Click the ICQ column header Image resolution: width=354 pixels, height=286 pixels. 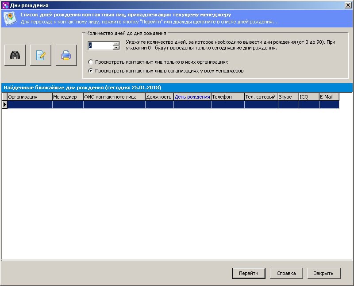(309, 97)
